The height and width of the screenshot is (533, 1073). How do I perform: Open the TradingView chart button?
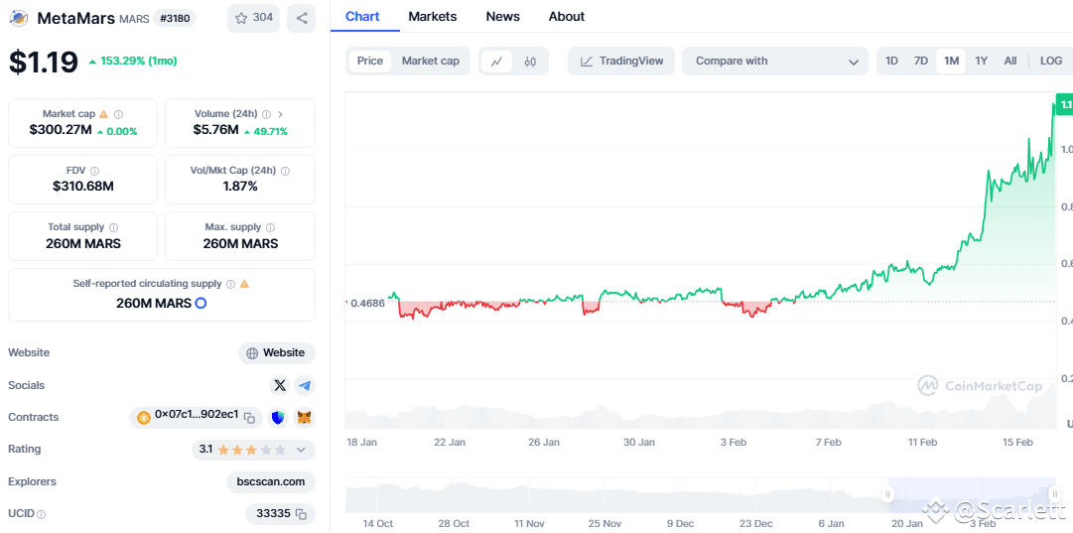621,62
